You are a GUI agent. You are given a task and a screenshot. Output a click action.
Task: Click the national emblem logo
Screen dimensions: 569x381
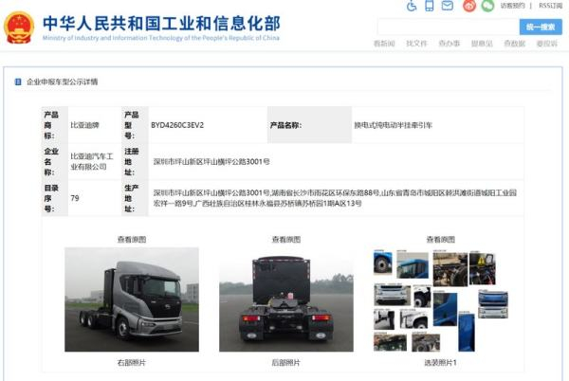click(19, 27)
